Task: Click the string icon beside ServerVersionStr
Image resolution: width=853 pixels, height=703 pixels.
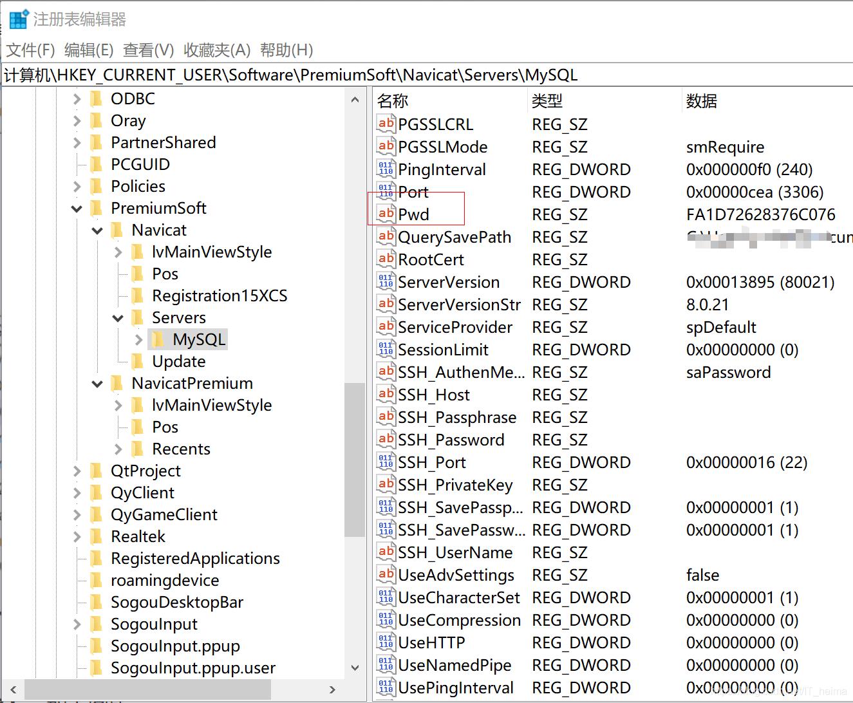Action: 386,304
